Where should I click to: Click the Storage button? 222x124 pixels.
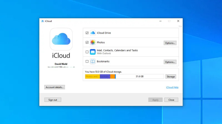point(171,77)
